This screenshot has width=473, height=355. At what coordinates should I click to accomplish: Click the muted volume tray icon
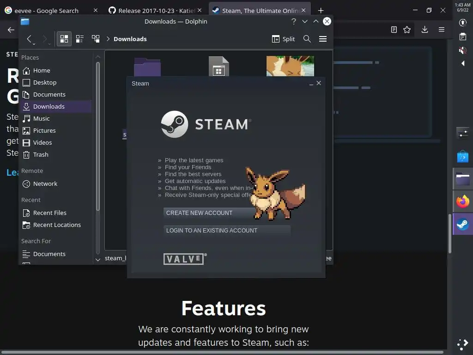click(x=463, y=50)
